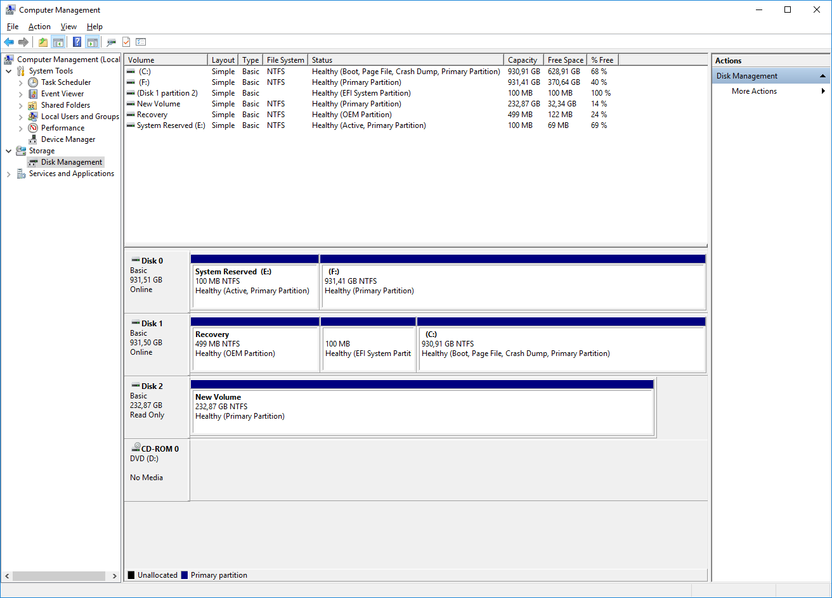Sort by the Capacity column header
The height and width of the screenshot is (598, 832).
point(524,60)
